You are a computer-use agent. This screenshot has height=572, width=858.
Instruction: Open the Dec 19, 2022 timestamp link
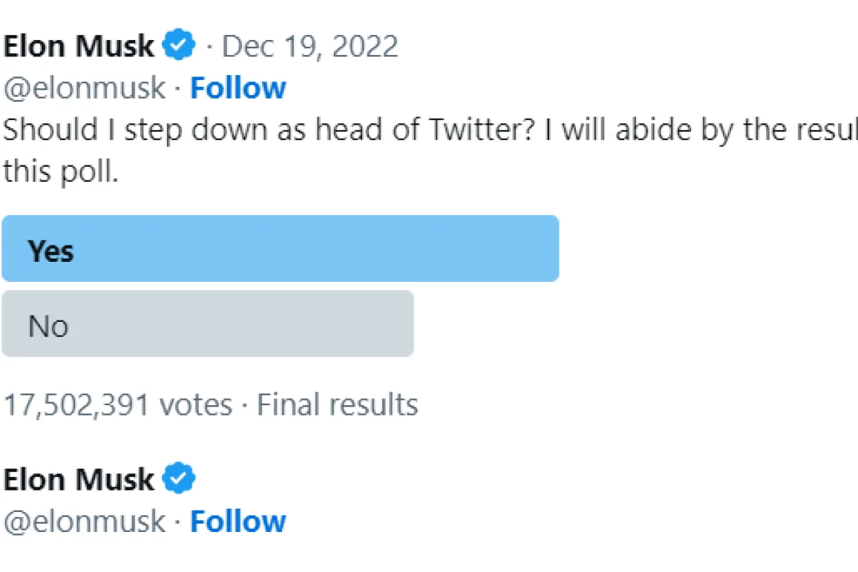pos(309,45)
